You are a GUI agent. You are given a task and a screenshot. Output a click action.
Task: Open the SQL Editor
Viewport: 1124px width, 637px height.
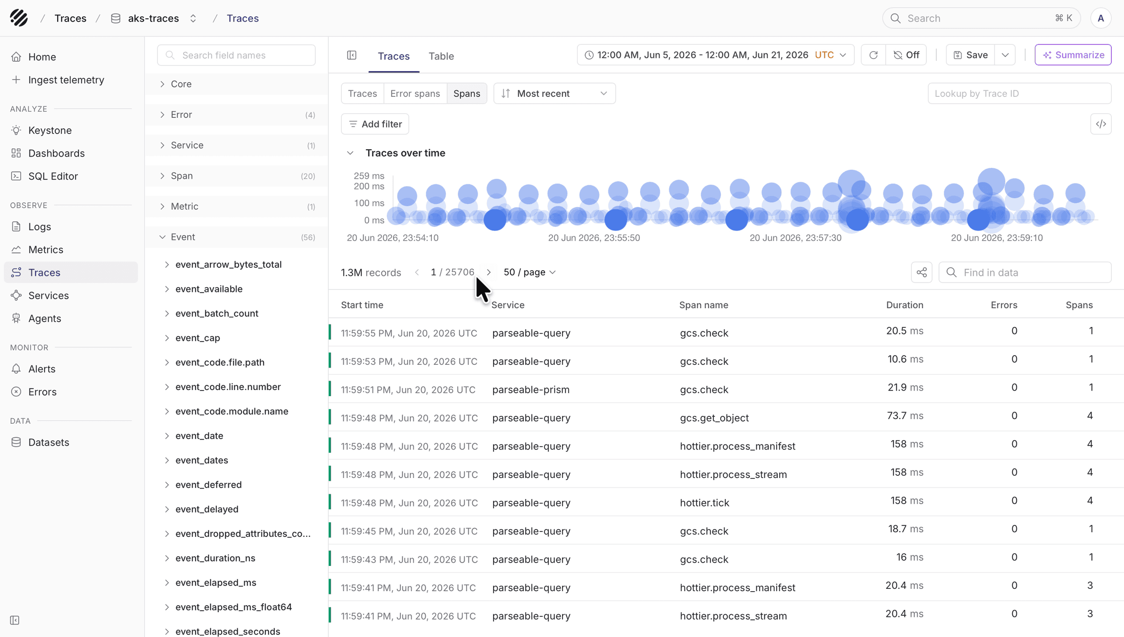pos(71,176)
